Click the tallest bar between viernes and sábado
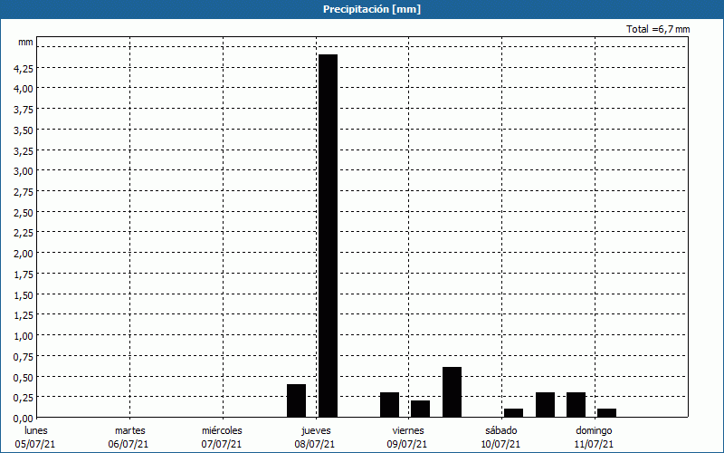 452,392
